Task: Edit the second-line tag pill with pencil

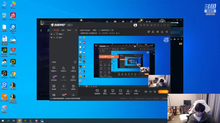Action: (88, 33)
